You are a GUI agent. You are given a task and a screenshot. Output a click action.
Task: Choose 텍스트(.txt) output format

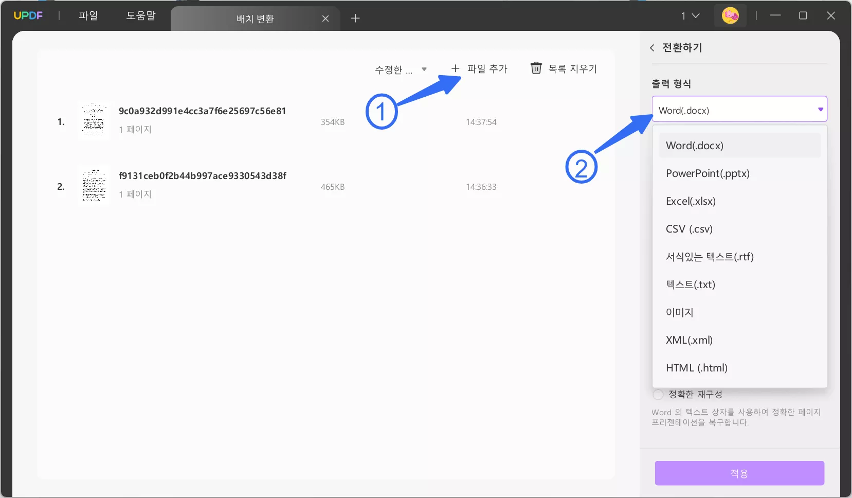[739, 284]
